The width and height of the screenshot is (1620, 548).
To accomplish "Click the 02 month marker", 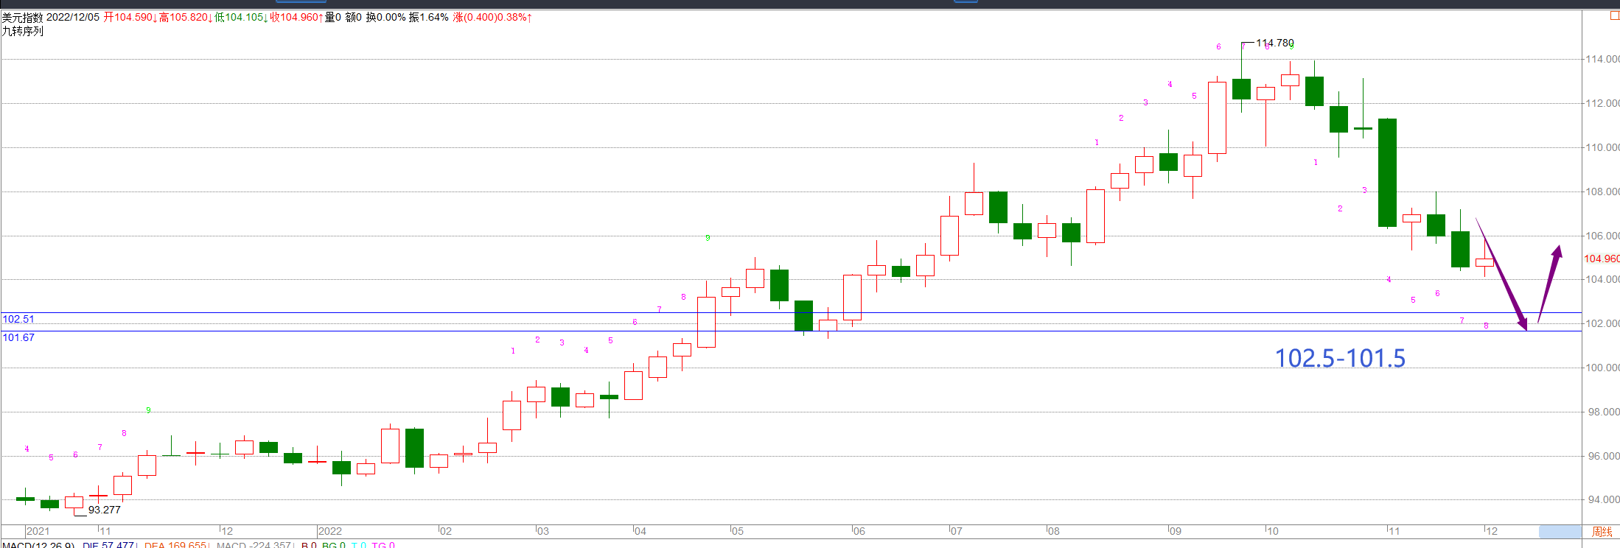I will coord(445,531).
